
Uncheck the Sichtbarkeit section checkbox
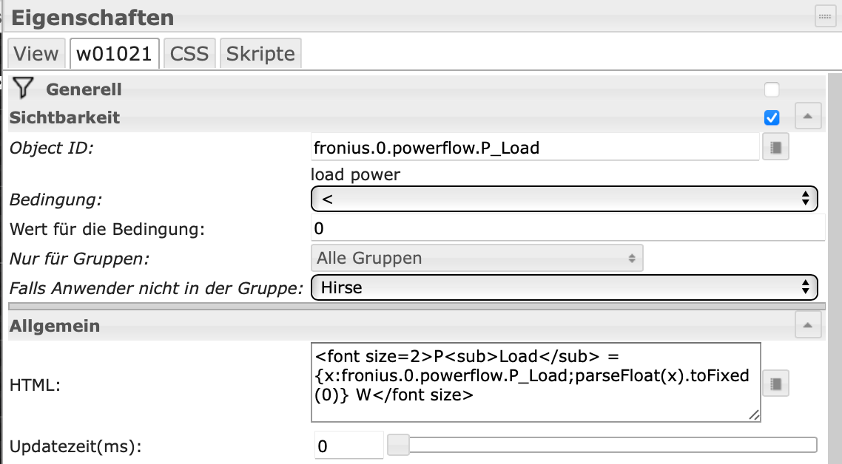click(x=772, y=117)
